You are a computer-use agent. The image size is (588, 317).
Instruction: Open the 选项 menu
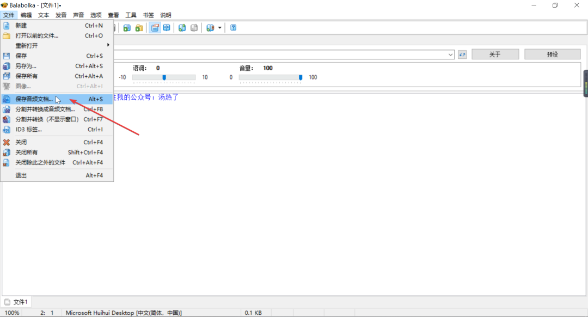pos(96,15)
